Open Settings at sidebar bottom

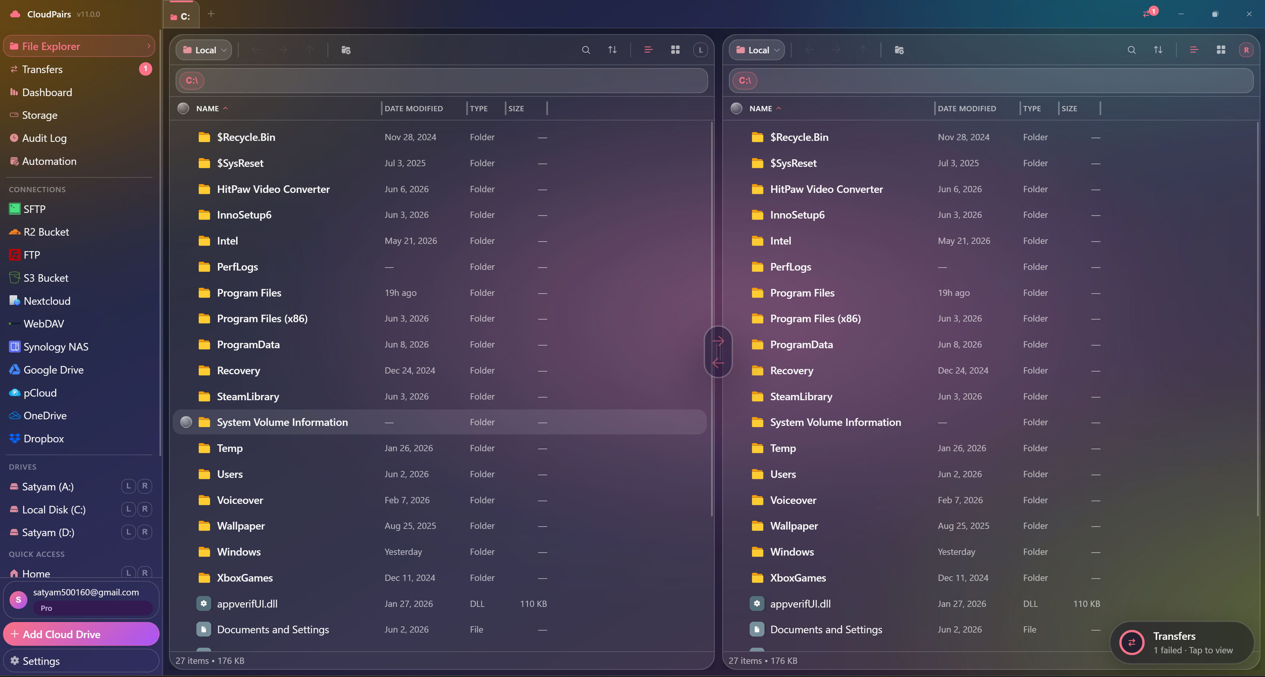81,661
